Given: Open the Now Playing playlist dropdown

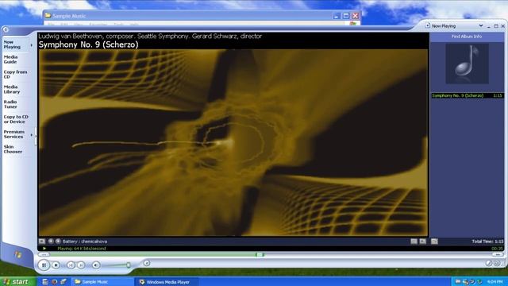Looking at the screenshot, I should click(x=481, y=25).
